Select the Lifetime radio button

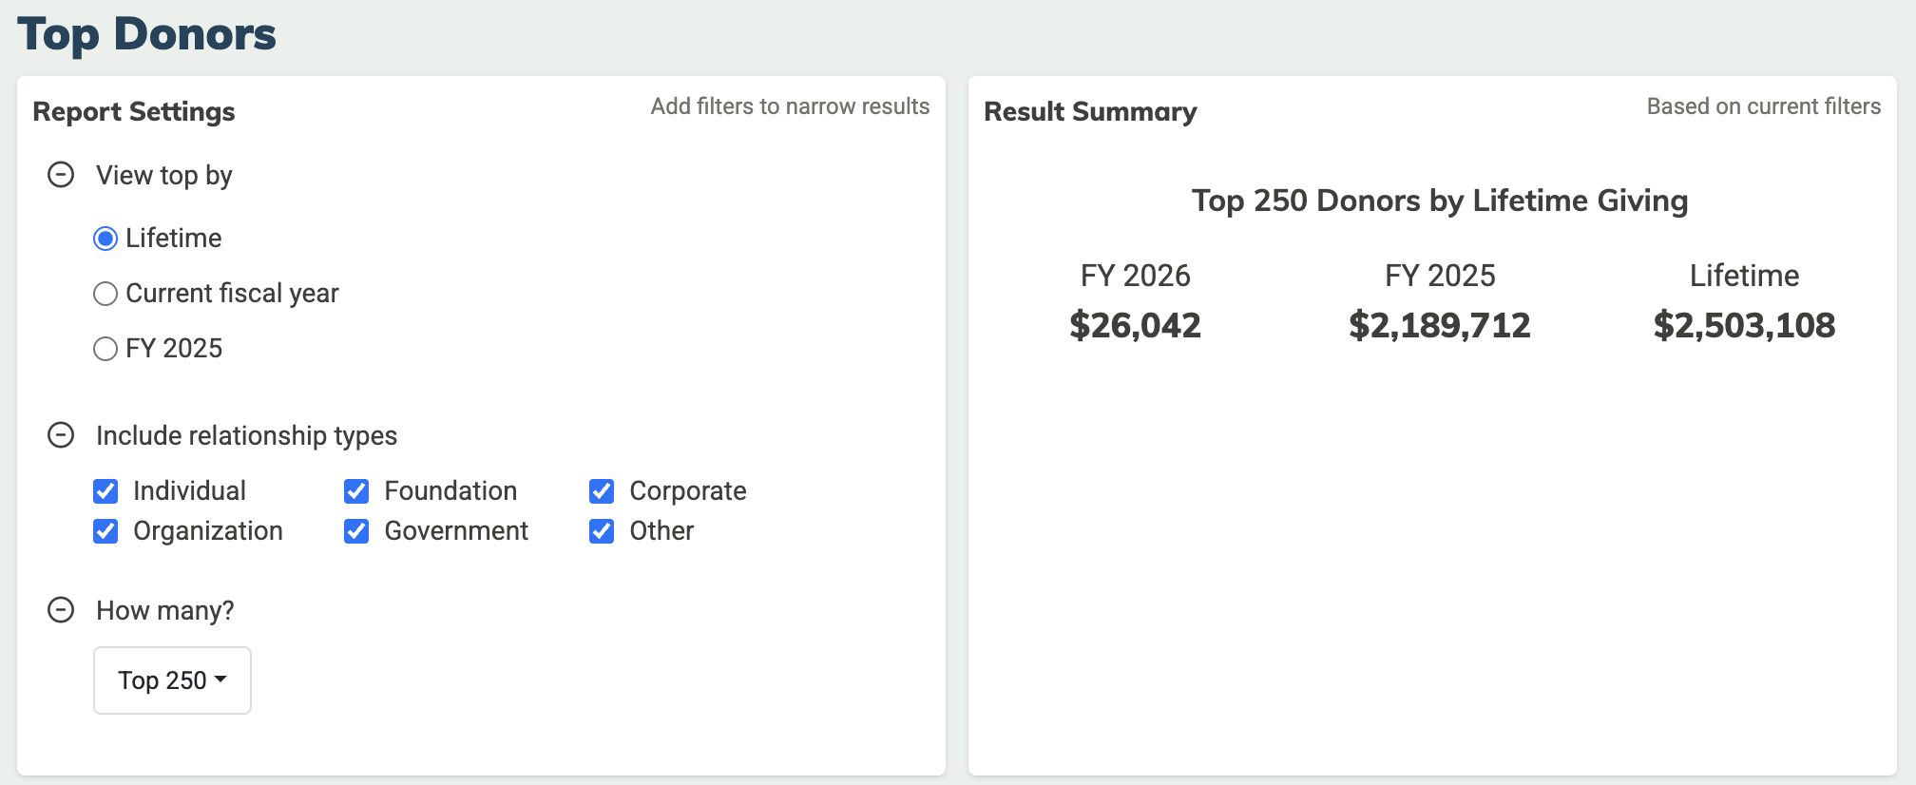(105, 239)
